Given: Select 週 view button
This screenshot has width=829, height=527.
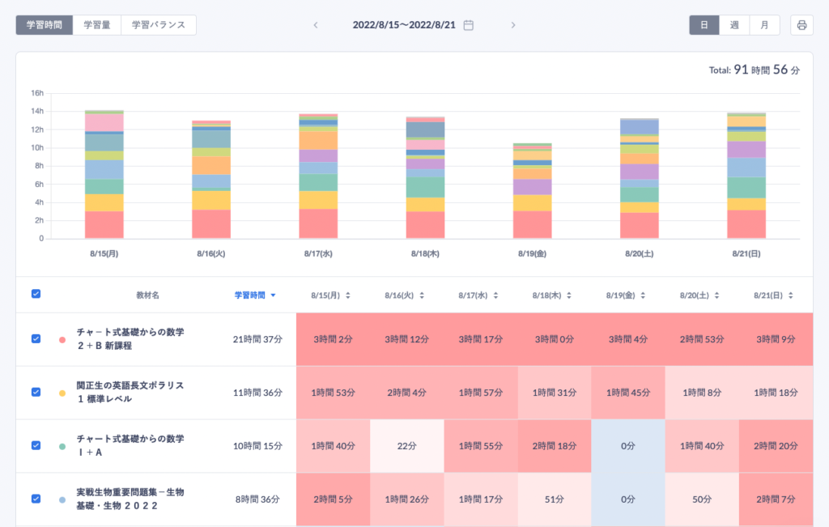Looking at the screenshot, I should click(733, 25).
